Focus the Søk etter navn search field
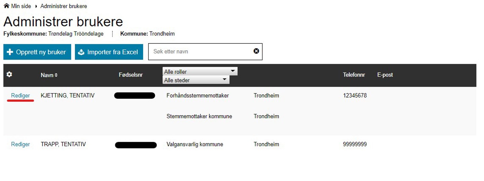 click(201, 51)
